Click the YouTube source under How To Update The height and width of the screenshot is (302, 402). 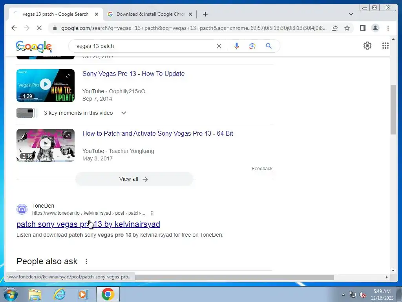[93, 91]
